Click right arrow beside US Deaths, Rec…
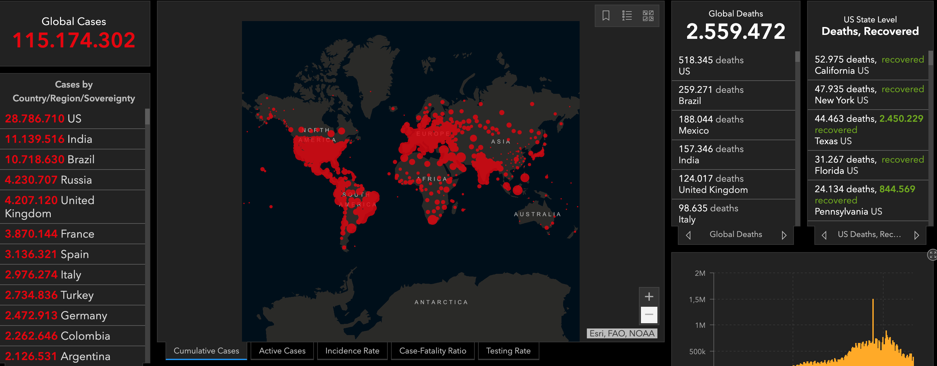This screenshot has height=366, width=937. (x=916, y=235)
